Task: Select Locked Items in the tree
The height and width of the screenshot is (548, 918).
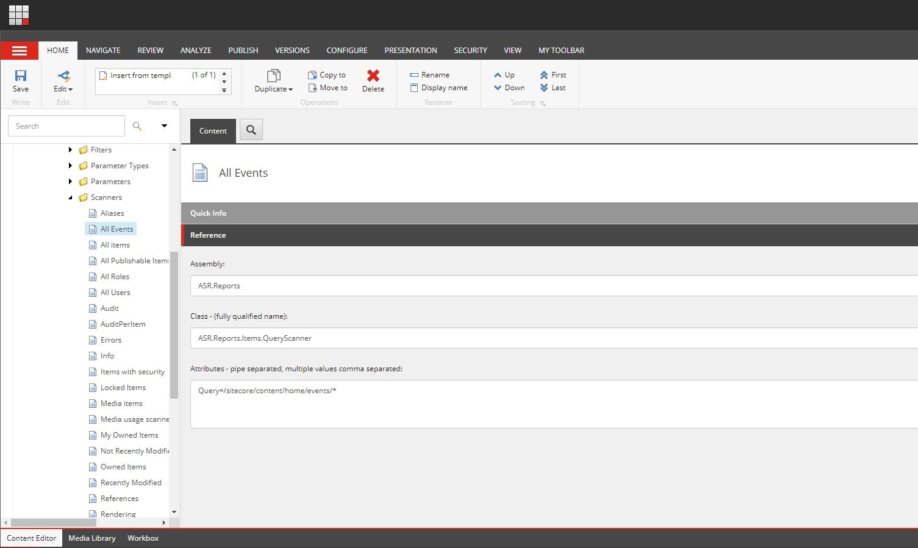Action: point(123,388)
